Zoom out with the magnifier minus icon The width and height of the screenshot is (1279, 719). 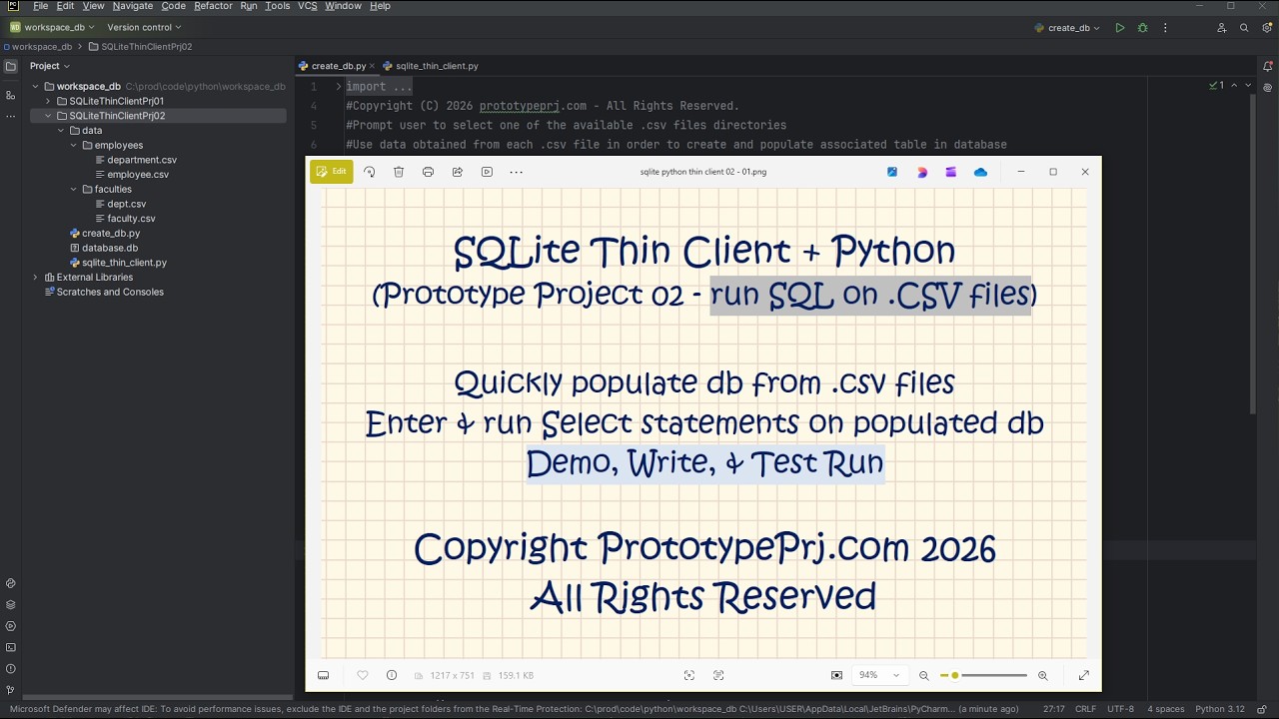point(924,676)
